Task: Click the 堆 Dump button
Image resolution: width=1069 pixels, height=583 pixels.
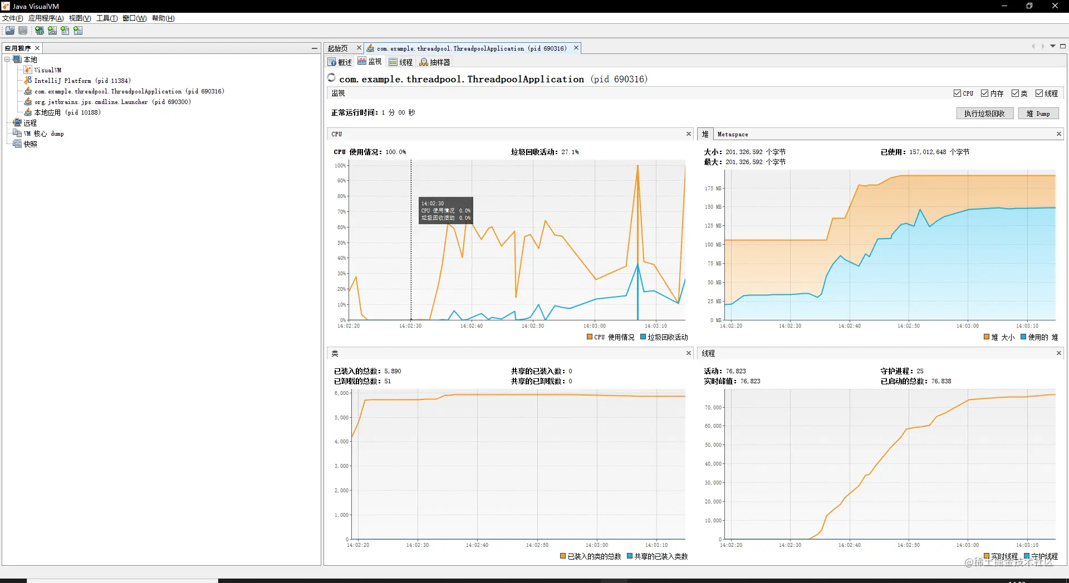Action: tap(1038, 113)
